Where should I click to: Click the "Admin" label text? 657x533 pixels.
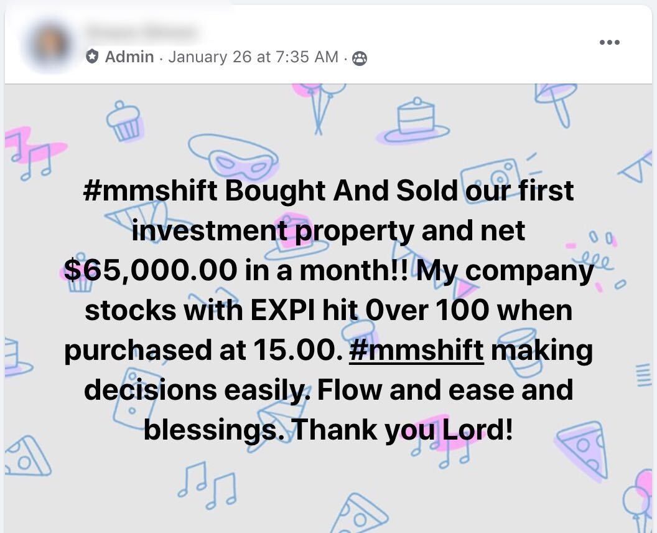(x=129, y=57)
